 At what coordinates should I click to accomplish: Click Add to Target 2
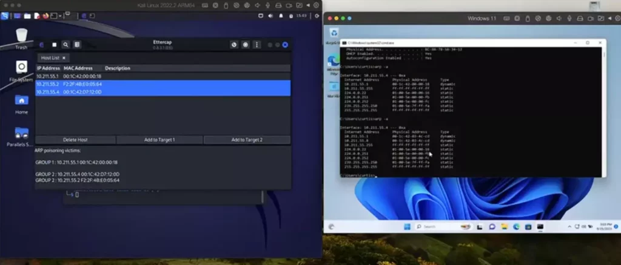point(247,140)
